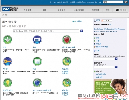Image resolution: width=129 pixels, height=100 pixels.
Task: Open the WD Guardian 服务软件 link
Action: coord(42,91)
